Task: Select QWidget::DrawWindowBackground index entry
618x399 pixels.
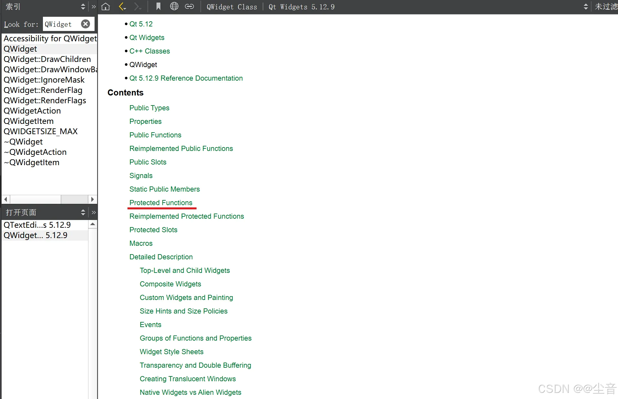Action: click(50, 69)
